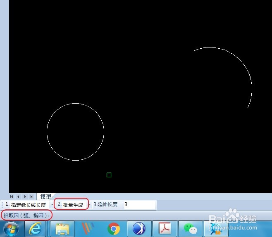Launch Google Chrome from taskbar
The image size is (272, 237).
[114, 229]
